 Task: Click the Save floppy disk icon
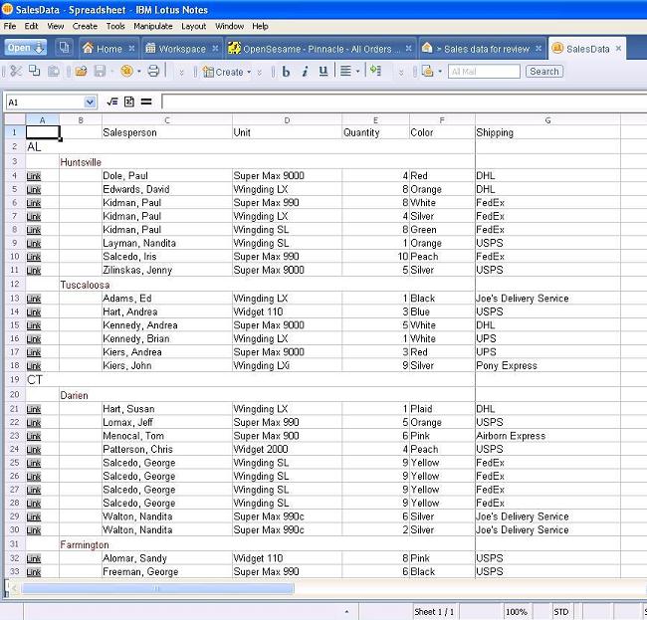click(100, 72)
